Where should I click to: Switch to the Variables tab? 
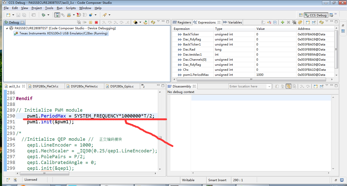click(x=233, y=22)
